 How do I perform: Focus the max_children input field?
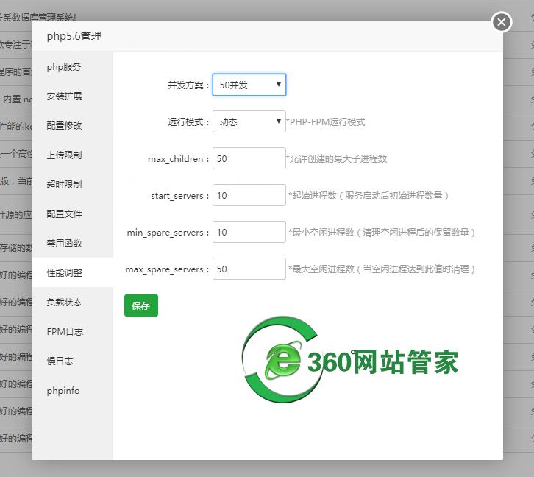(x=249, y=158)
